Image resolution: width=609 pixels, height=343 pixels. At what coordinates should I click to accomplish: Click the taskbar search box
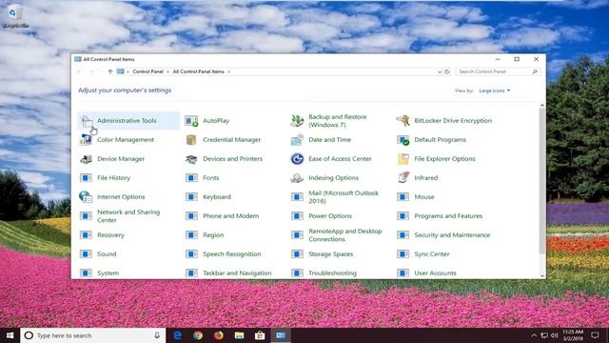(93, 335)
